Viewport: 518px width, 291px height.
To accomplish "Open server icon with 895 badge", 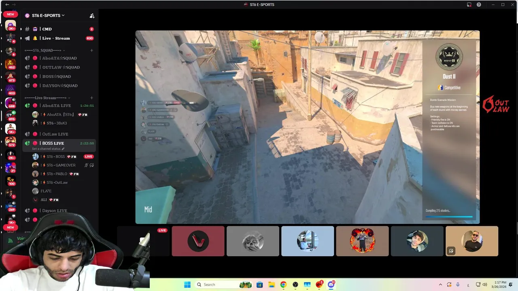I will click(11, 116).
